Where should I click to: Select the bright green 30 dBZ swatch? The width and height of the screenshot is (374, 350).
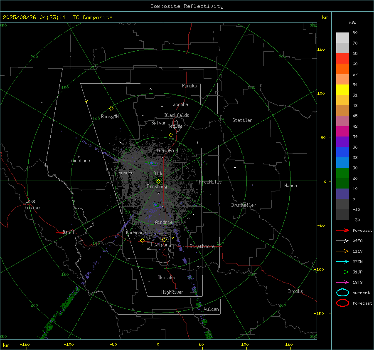pos(342,173)
